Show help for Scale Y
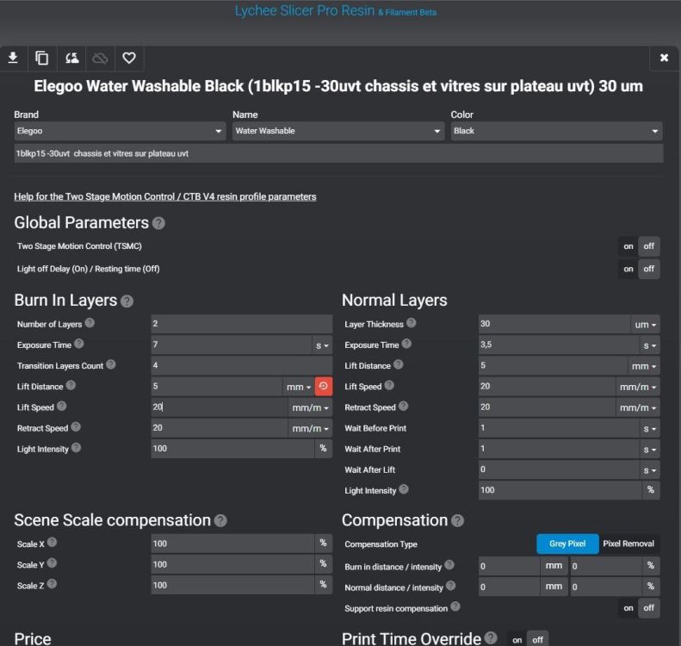Viewport: 681px width, 646px height. tap(52, 563)
